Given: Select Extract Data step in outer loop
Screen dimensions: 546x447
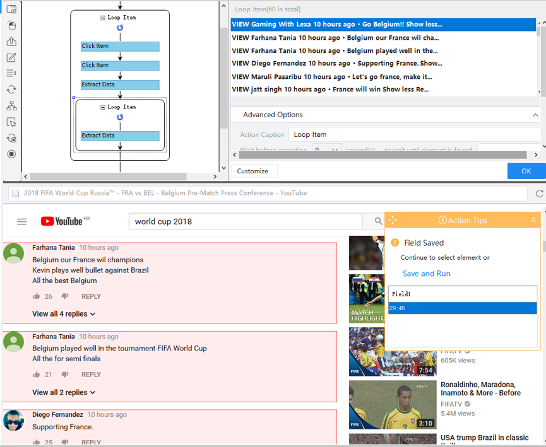Looking at the screenshot, I should [120, 84].
